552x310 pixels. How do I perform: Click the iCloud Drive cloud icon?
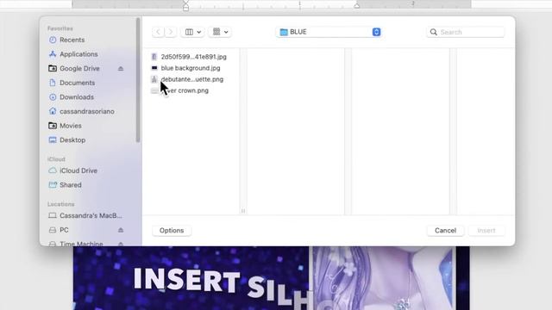(53, 170)
